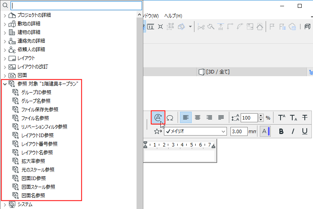313x209 pixels.
Task: Click the line spacing 100 percent field
Action: pyautogui.click(x=249, y=118)
